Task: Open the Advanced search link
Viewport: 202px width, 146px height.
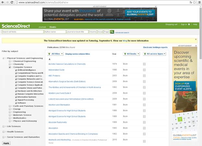Action: point(122,33)
